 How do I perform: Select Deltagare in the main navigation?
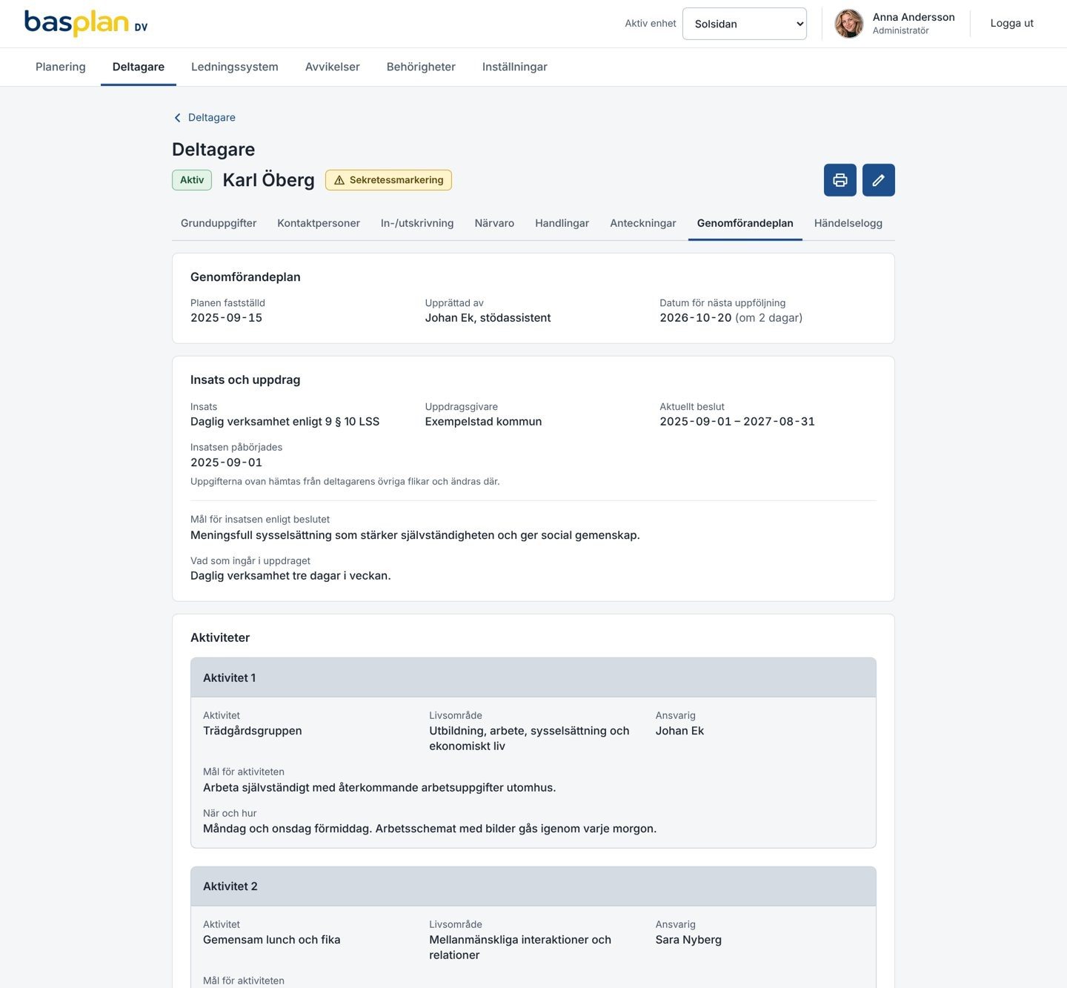(139, 67)
